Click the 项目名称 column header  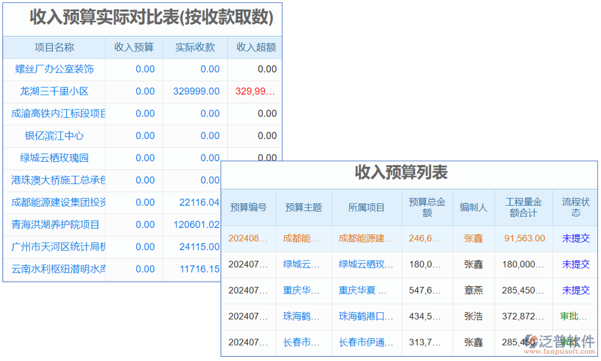click(55, 48)
